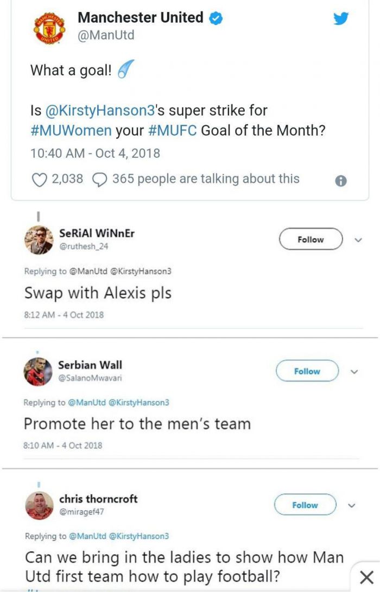This screenshot has height=592, width=380.
Task: Click the speech bubble reply icon
Action: pos(99,180)
